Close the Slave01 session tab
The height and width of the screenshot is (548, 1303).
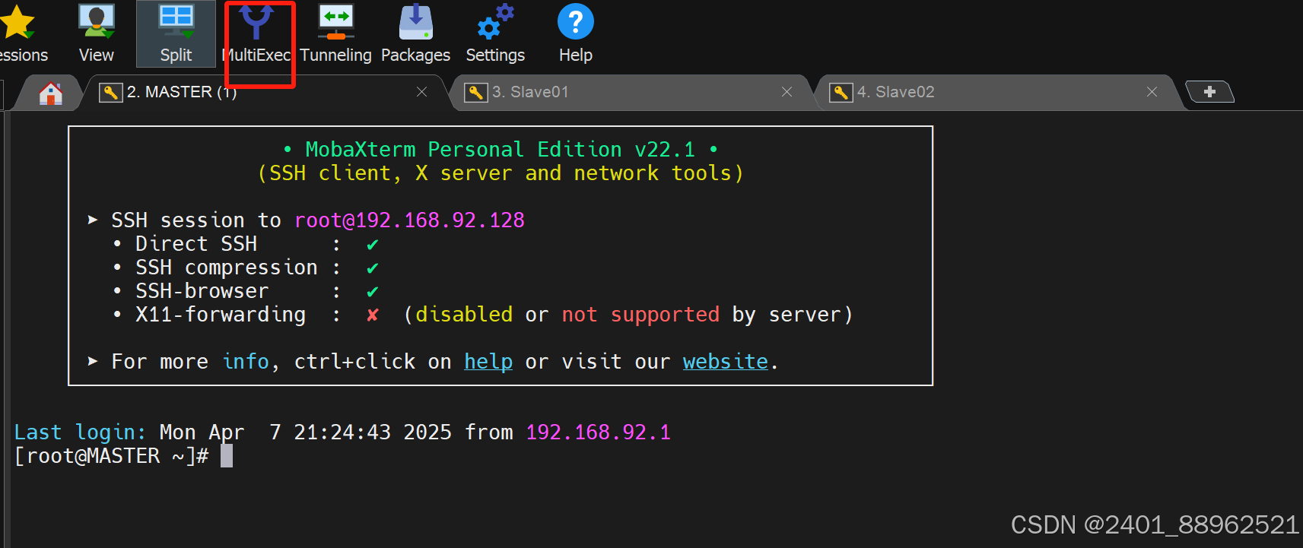tap(787, 92)
